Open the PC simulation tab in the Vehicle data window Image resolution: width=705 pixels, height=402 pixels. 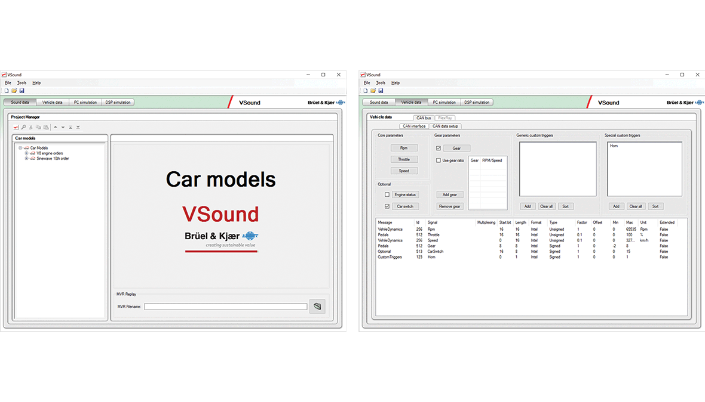point(444,103)
